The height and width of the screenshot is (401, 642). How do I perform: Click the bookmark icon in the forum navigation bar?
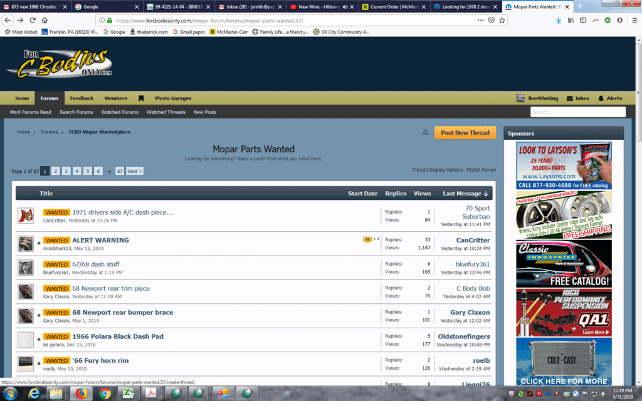141,98
